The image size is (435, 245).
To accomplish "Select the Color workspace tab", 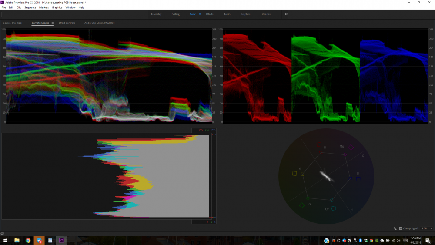I will pyautogui.click(x=193, y=14).
